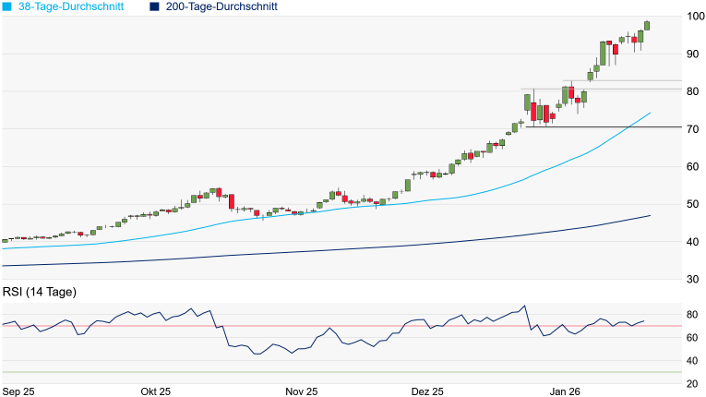
Task: Pick the Jan 26 date label
Action: (567, 391)
